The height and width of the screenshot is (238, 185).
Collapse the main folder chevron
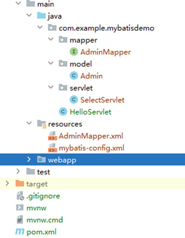(x=18, y=3)
